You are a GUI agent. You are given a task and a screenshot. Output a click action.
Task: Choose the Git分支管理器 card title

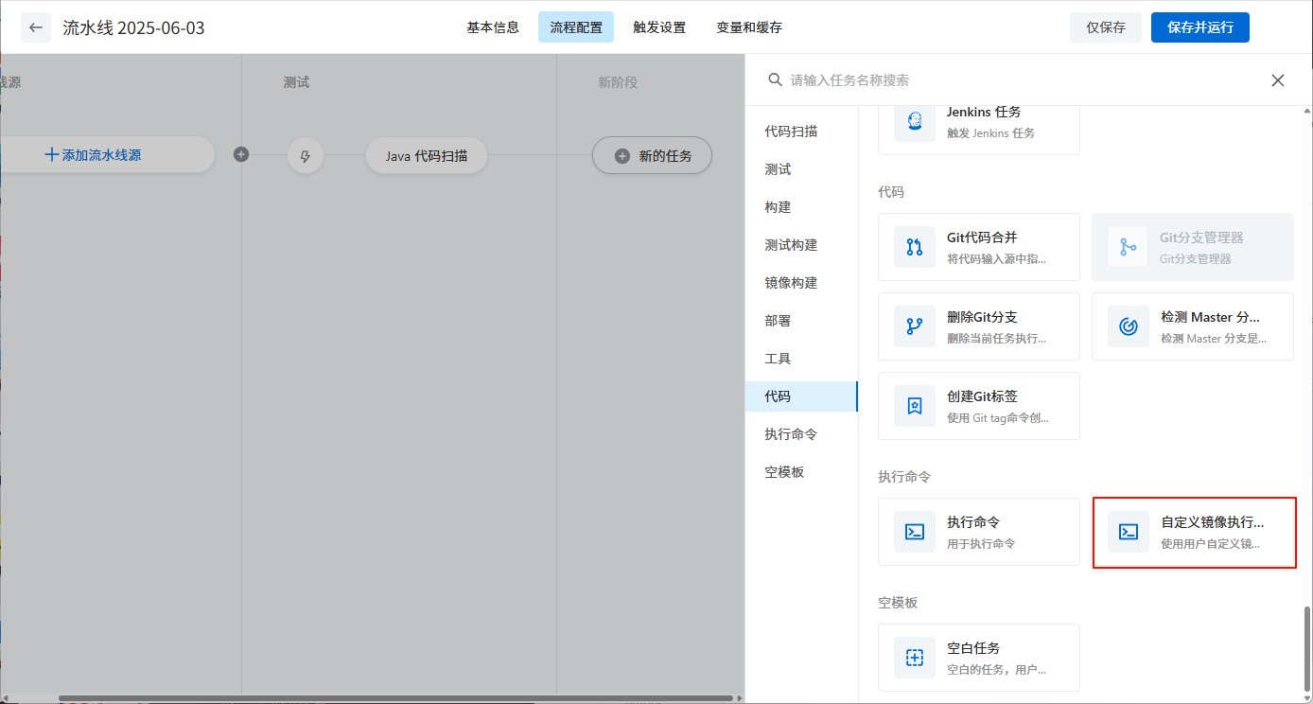point(1201,238)
